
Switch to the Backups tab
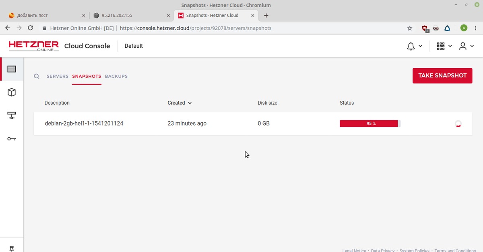tap(116, 76)
